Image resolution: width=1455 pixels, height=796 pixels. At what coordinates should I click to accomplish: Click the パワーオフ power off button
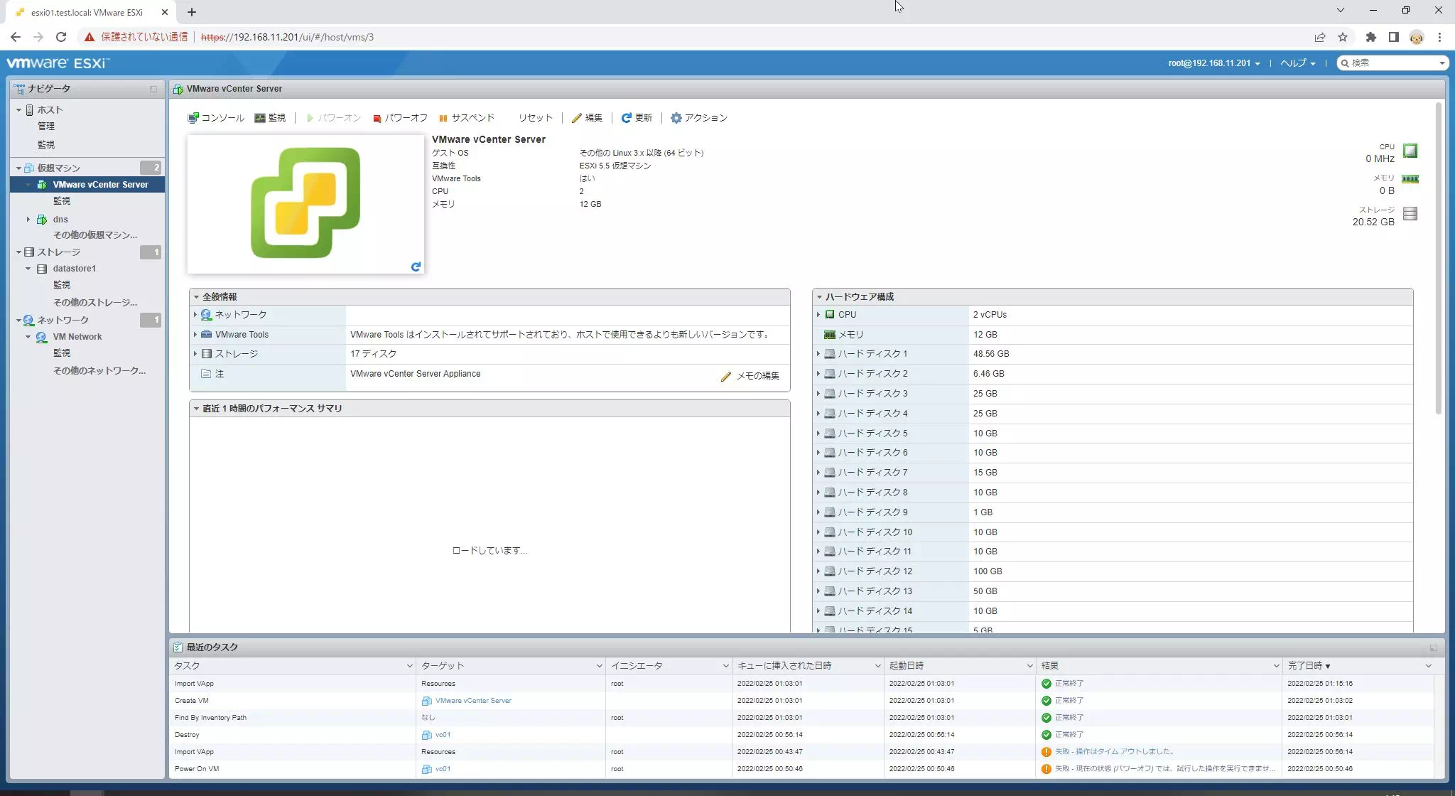400,118
